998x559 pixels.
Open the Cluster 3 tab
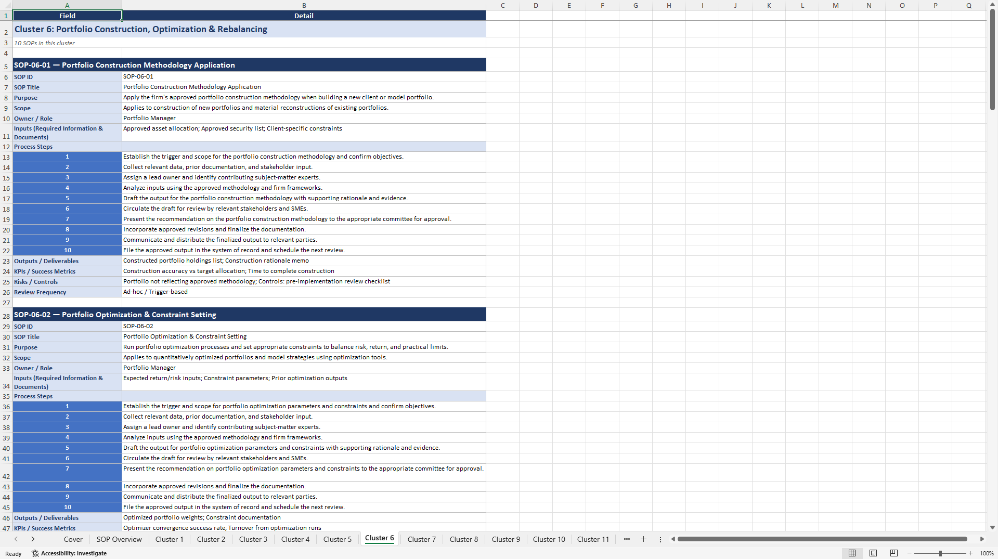253,539
